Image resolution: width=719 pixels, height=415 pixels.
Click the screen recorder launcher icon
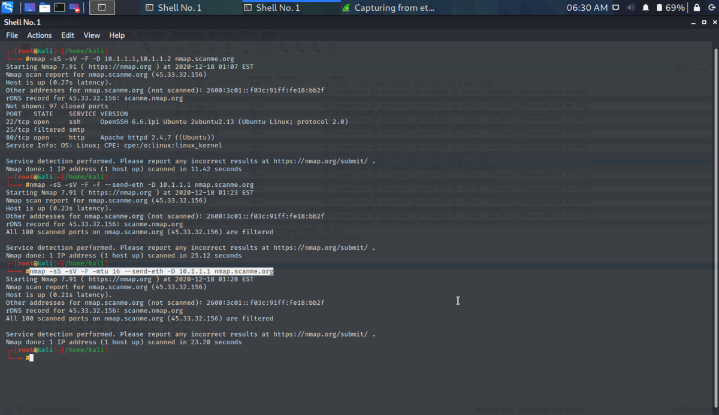pyautogui.click(x=74, y=8)
